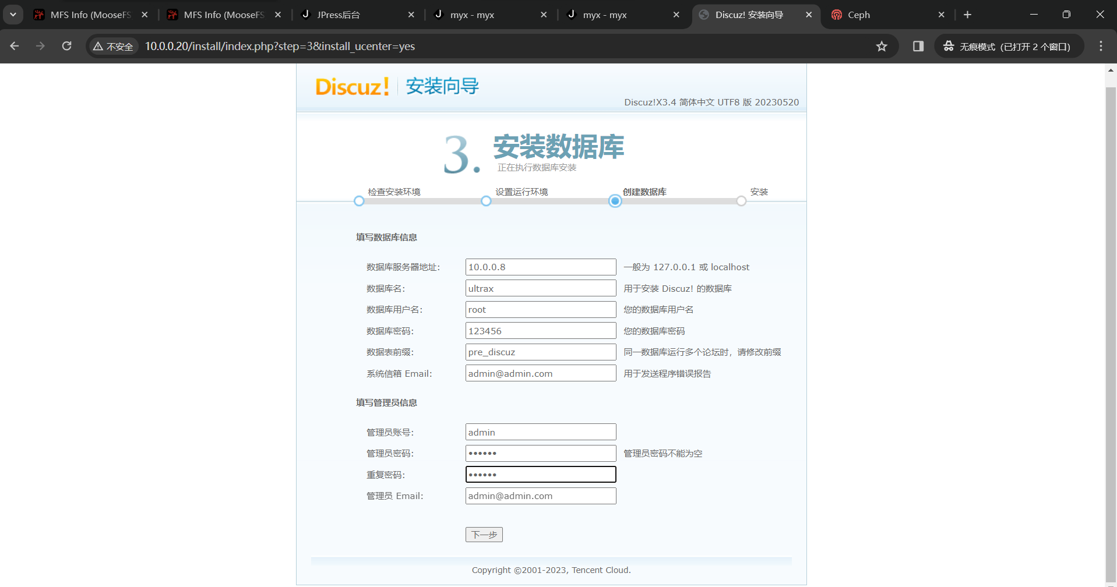This screenshot has width=1117, height=587.
Task: Click the 创建数据库 step marker
Action: click(x=615, y=201)
